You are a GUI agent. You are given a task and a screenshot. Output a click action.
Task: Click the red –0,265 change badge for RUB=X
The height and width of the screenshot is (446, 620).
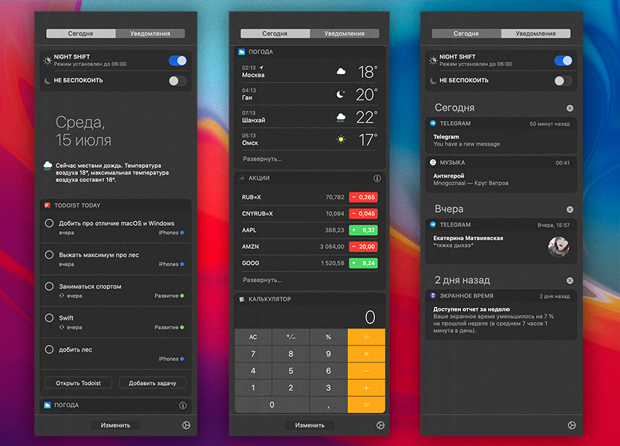[x=363, y=197]
